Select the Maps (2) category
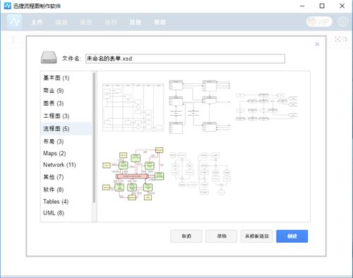The height and width of the screenshot is (278, 353). (x=66, y=153)
